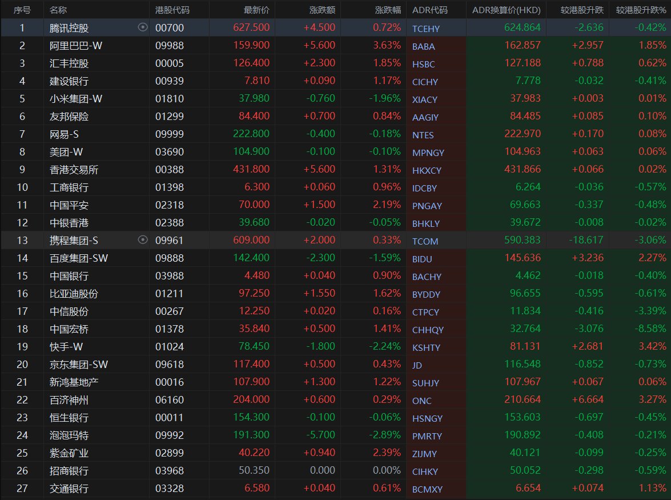Click the HKXCY ADR code
Viewport: 671px width, 500px height.
click(427, 170)
